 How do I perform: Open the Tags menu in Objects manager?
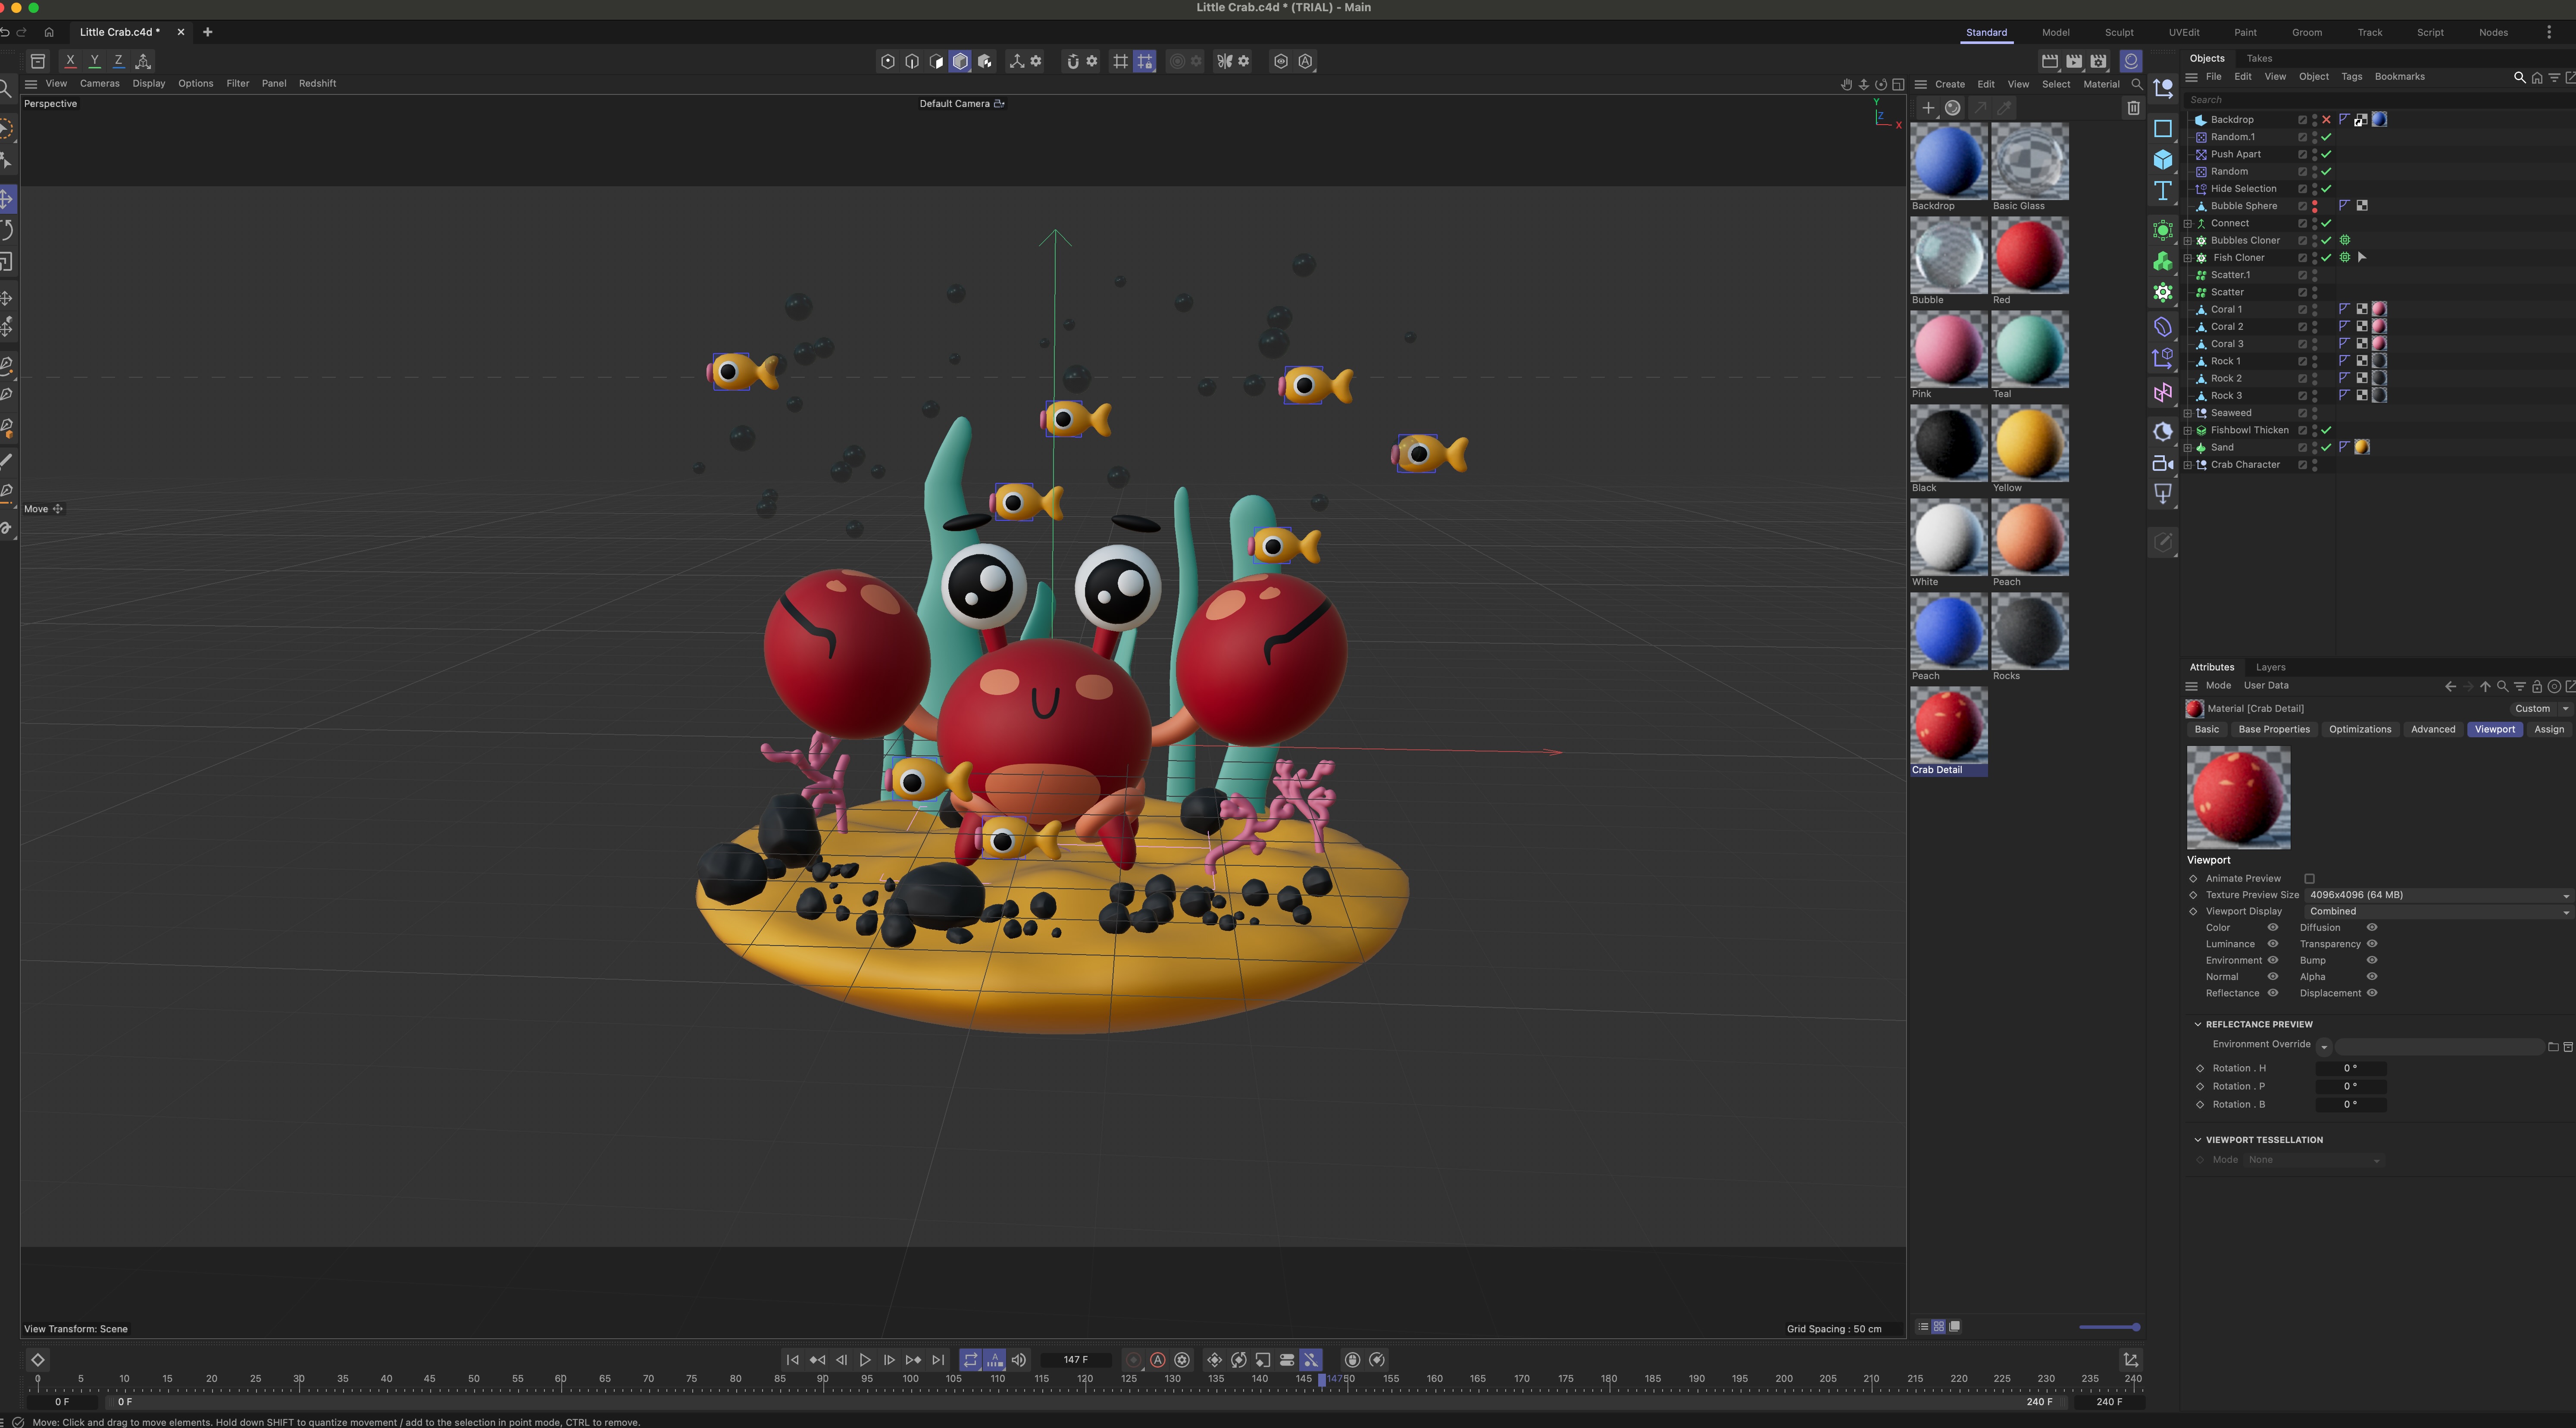(x=2351, y=77)
